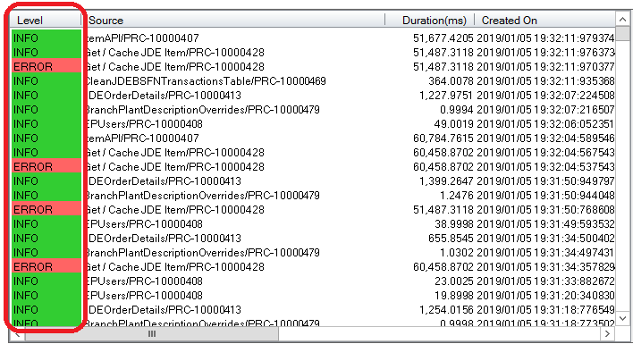Sort the list by the Level column header
Viewport: 633px width, 344px height.
click(x=46, y=21)
